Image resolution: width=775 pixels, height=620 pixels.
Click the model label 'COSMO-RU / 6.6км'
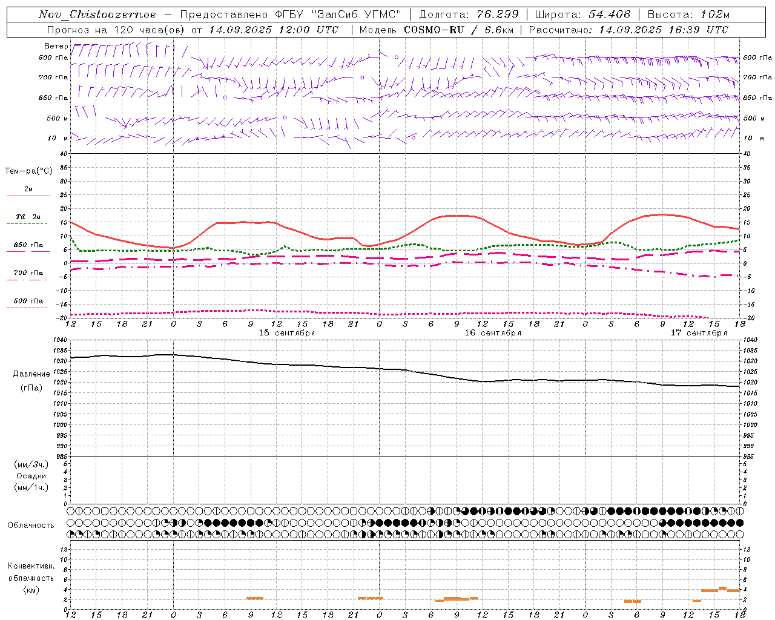[458, 30]
